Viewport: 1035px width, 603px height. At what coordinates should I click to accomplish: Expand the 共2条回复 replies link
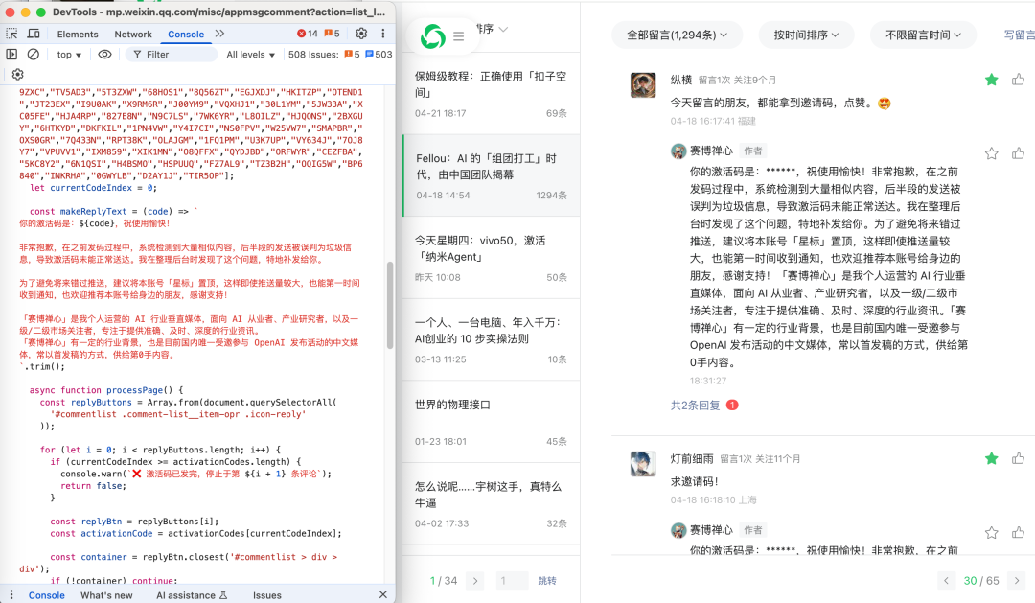pyautogui.click(x=695, y=405)
